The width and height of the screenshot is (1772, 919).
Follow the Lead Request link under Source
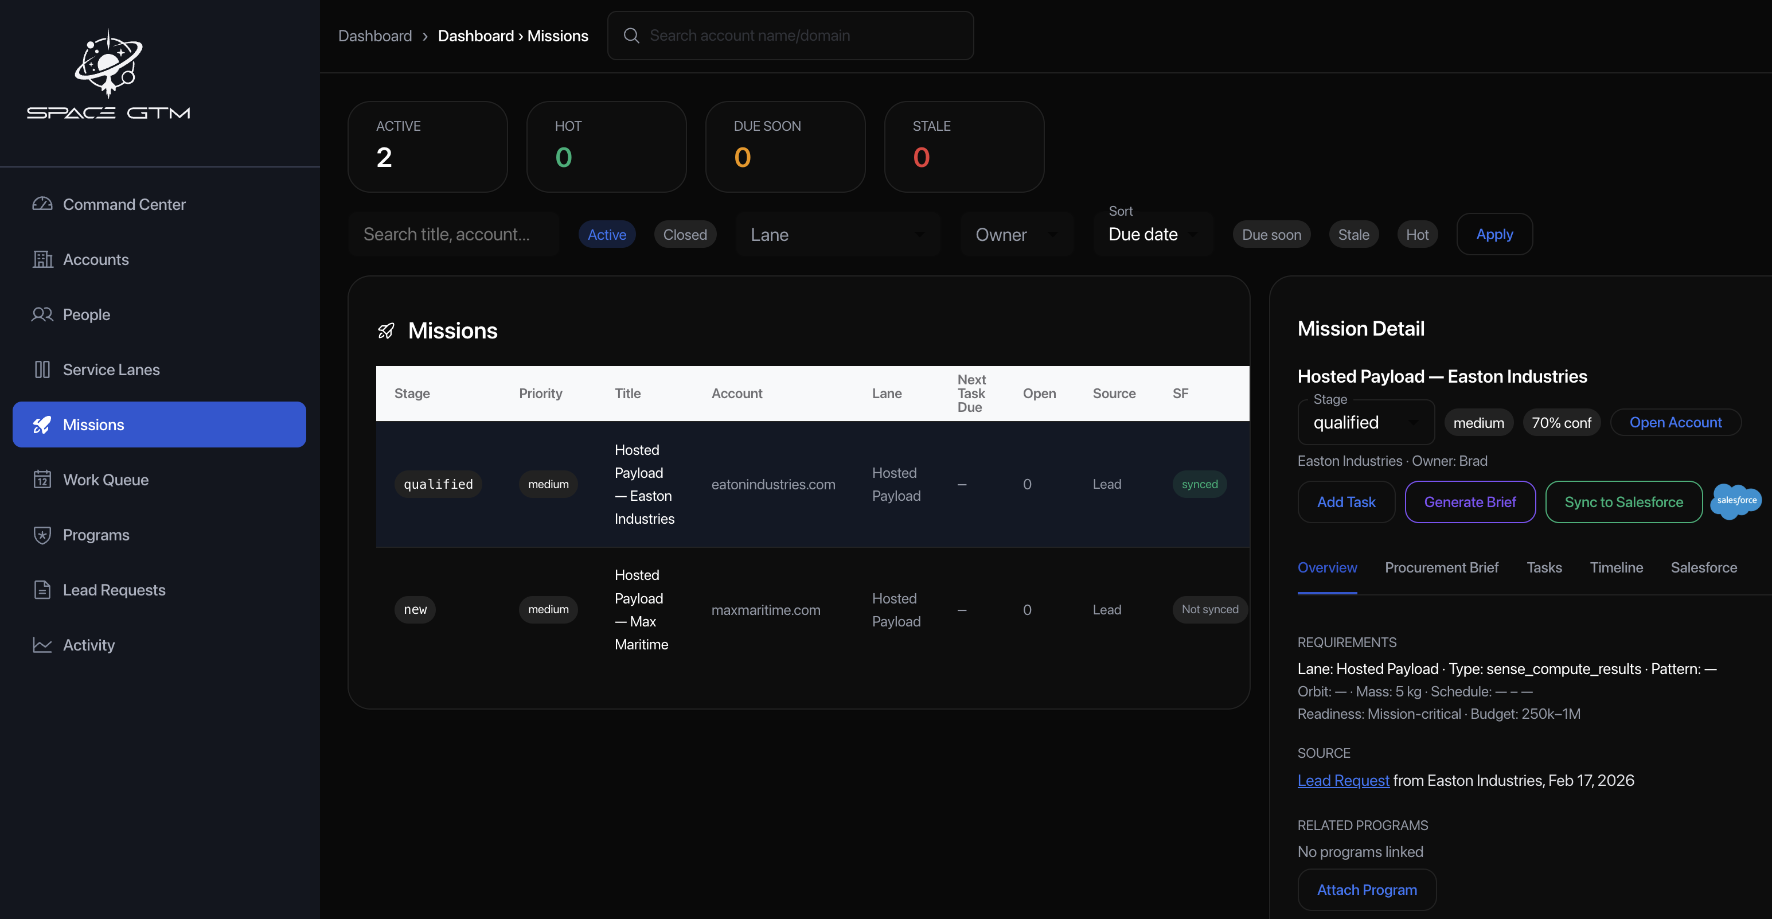point(1342,780)
